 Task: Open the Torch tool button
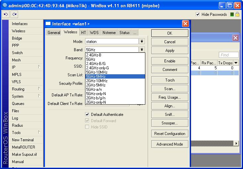coord(170,80)
